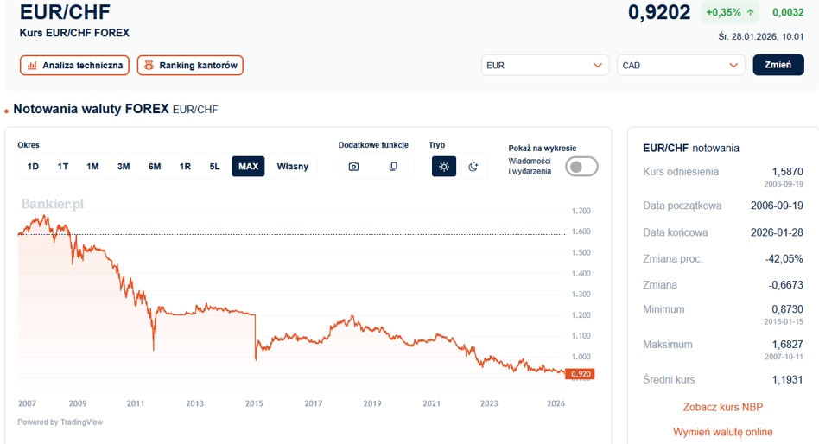Click the Zmiana proc. value -42,05%

point(784,258)
